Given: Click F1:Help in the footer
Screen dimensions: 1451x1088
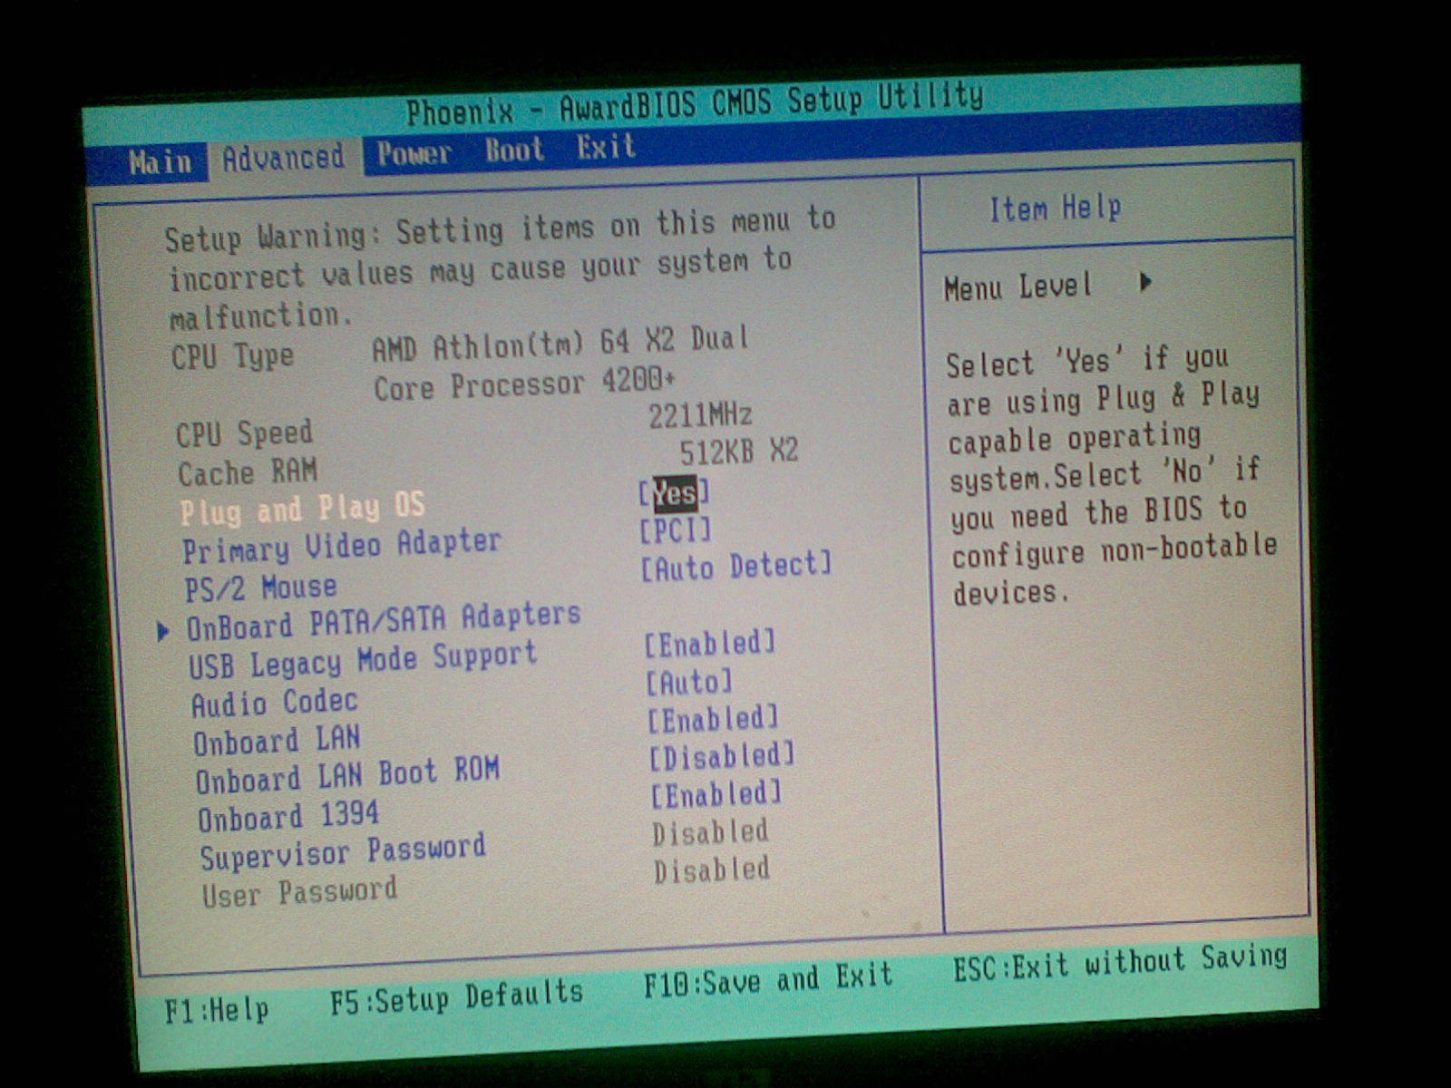Looking at the screenshot, I should tap(217, 1010).
